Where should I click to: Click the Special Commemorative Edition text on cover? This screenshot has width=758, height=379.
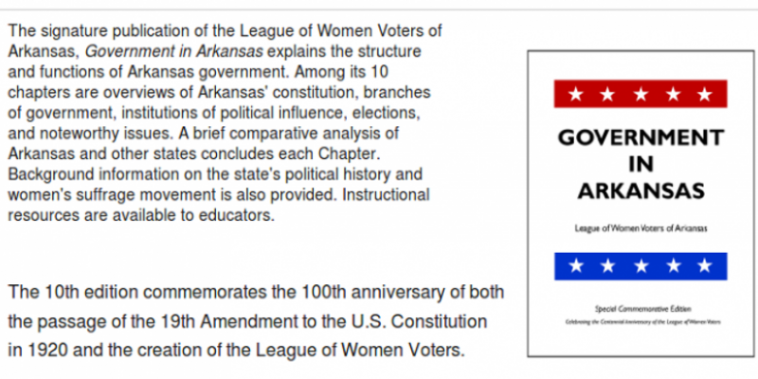click(641, 310)
